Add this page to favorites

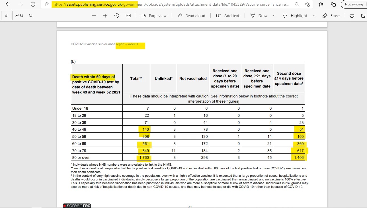pyautogui.click(x=307, y=4)
